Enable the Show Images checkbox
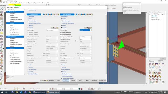Screen dimensions: 168x94 7,76
